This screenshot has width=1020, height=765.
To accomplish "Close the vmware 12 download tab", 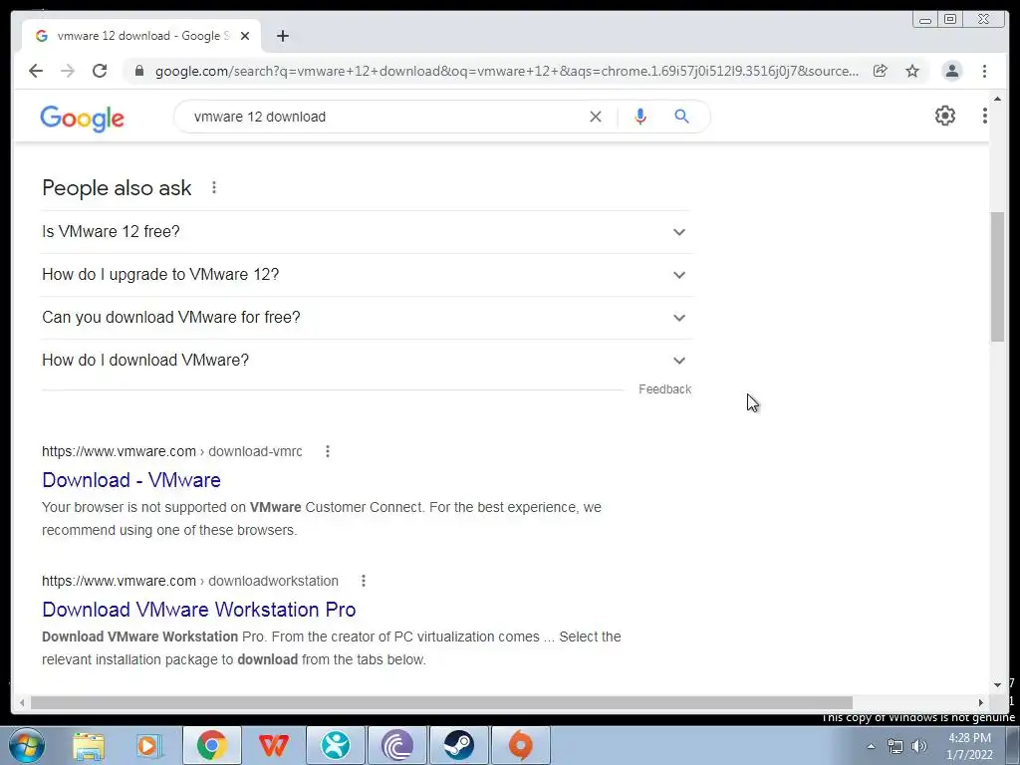I will click(x=245, y=36).
